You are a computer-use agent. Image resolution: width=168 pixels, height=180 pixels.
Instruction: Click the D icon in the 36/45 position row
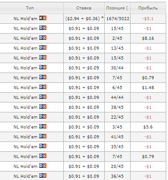pos(41,176)
